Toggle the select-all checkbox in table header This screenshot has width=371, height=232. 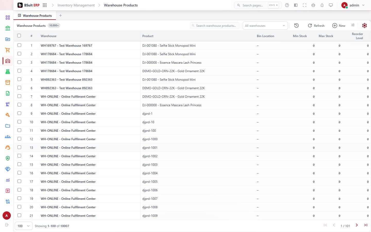click(19, 36)
